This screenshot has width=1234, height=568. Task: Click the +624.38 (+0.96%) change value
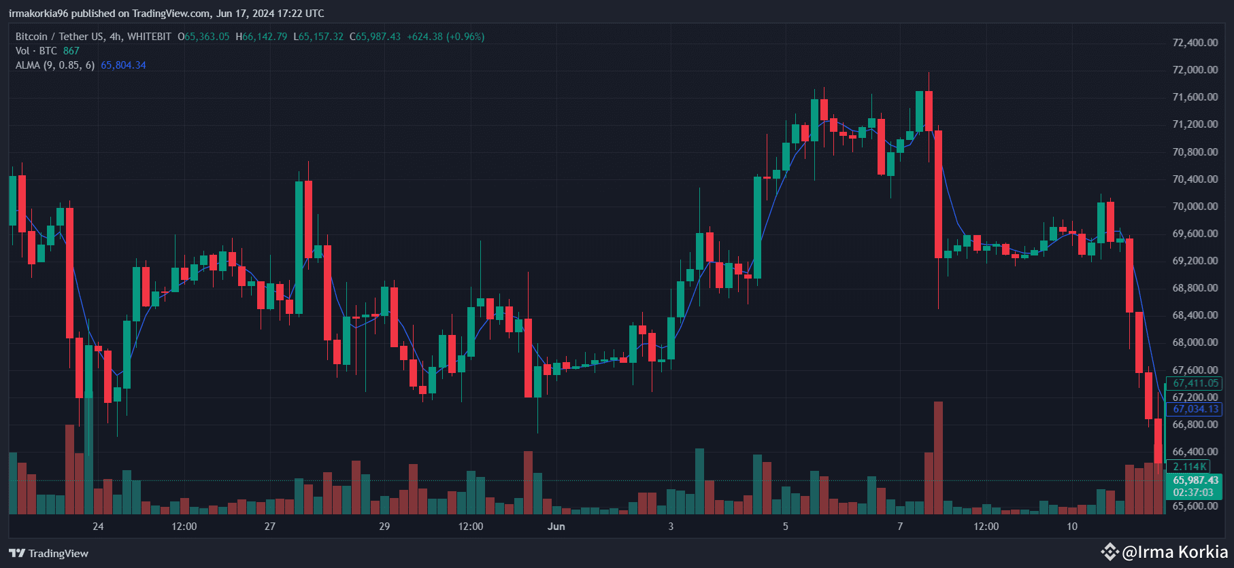(446, 37)
